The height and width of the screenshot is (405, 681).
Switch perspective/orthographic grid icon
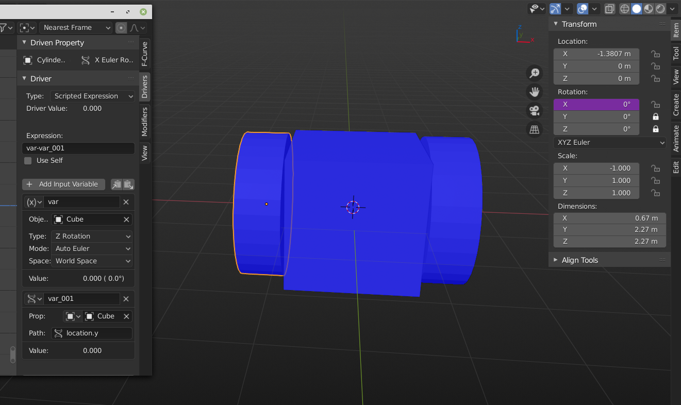point(535,129)
